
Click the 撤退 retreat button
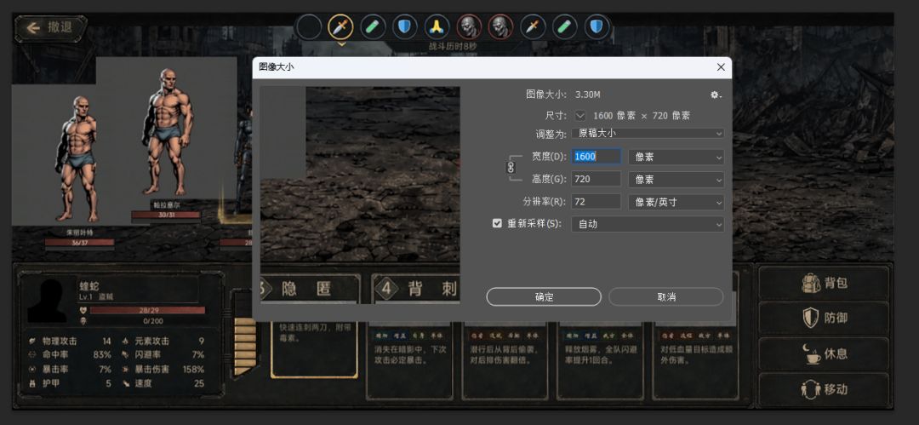coord(51,27)
